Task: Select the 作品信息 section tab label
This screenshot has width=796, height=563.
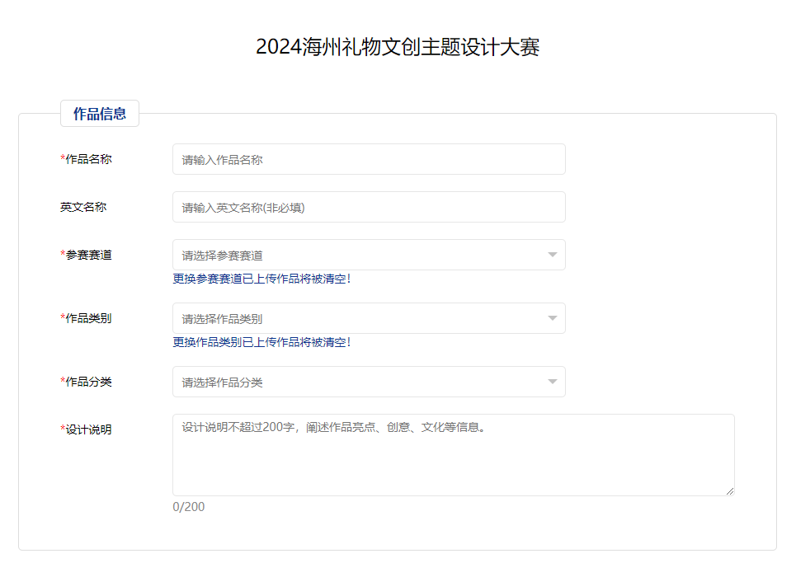Action: pos(99,114)
